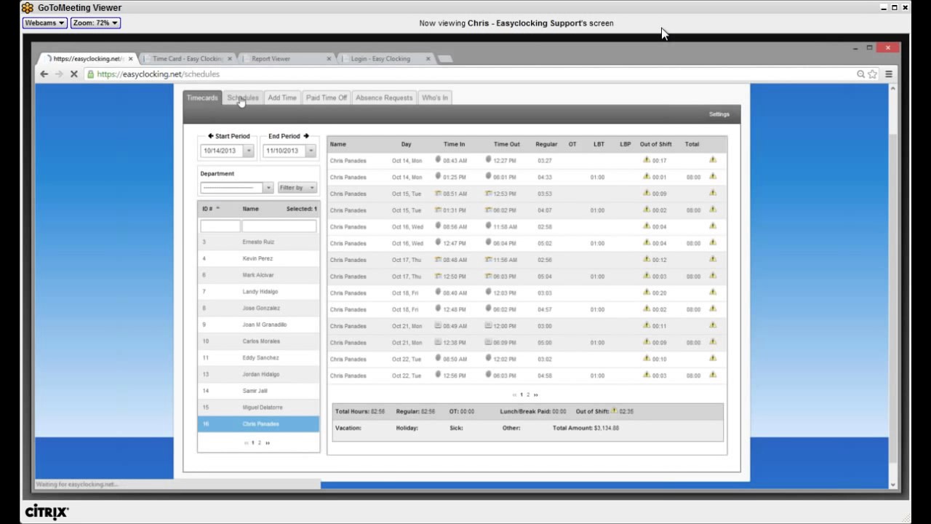Click the ID # filter input field

(x=220, y=226)
